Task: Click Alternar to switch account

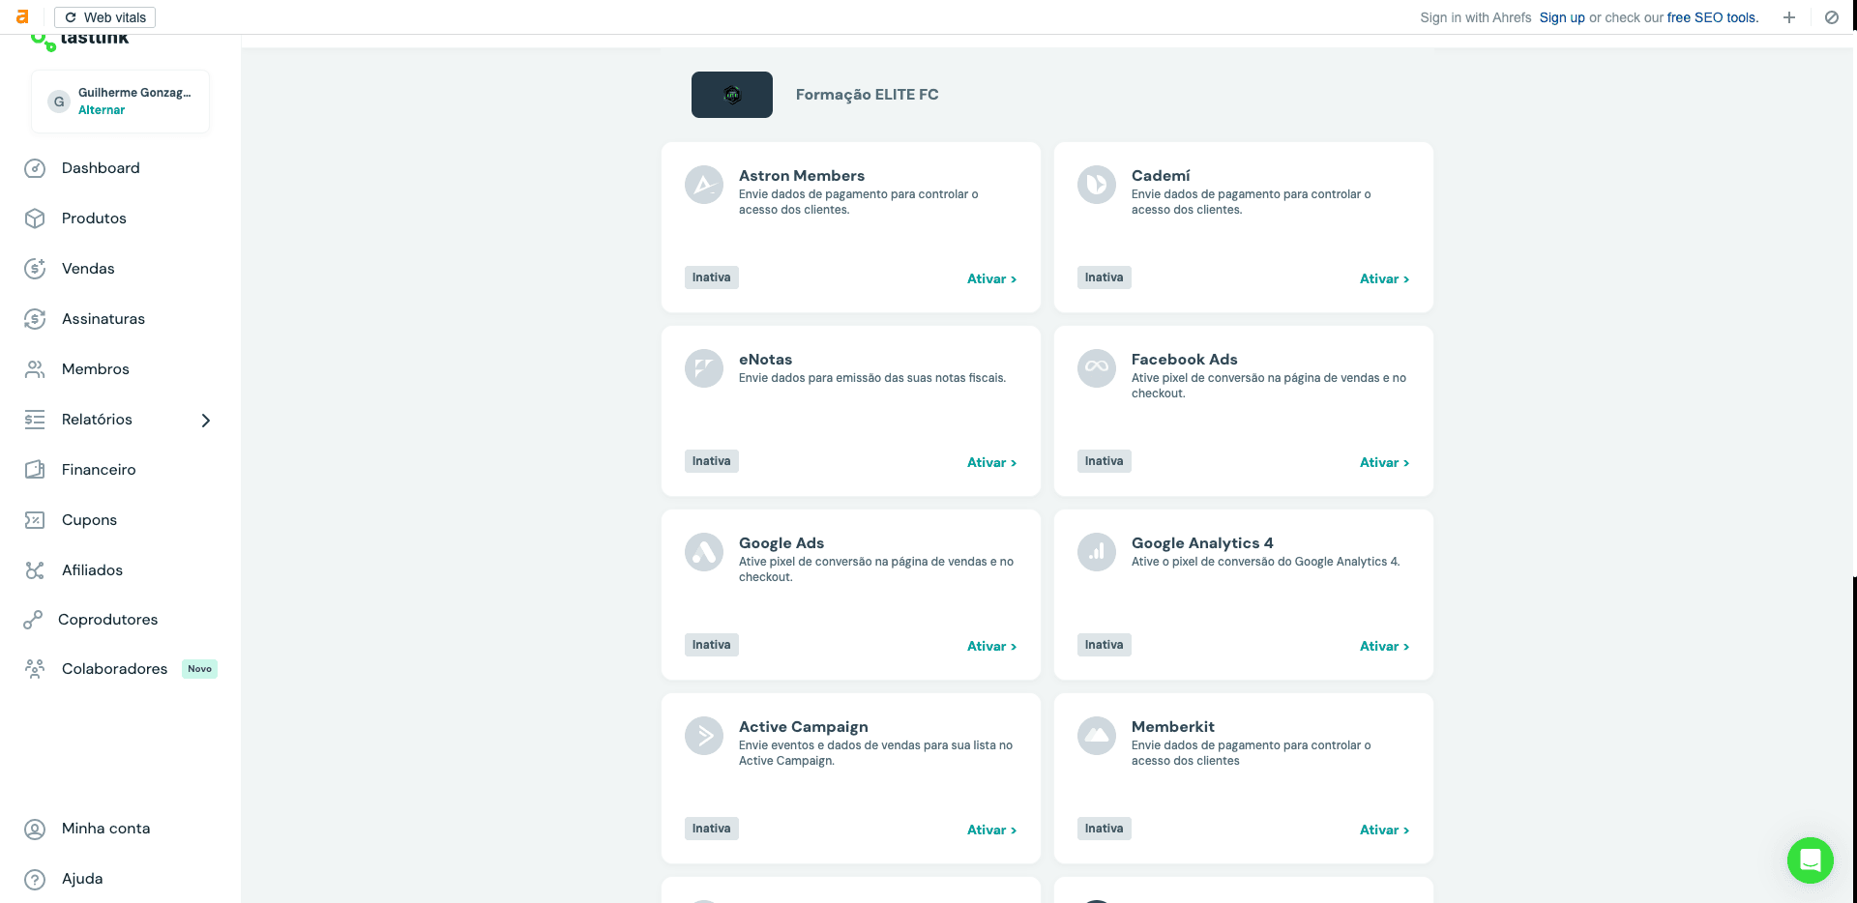Action: (x=102, y=110)
